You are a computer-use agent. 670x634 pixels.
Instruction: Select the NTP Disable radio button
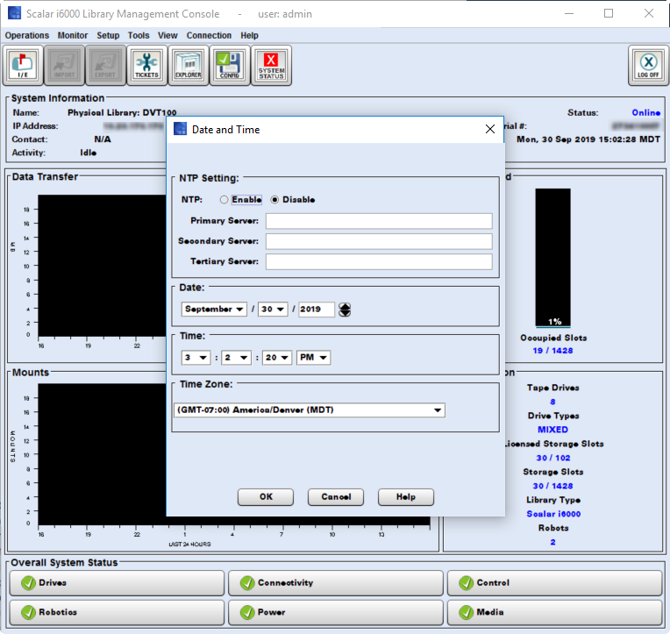coord(274,200)
